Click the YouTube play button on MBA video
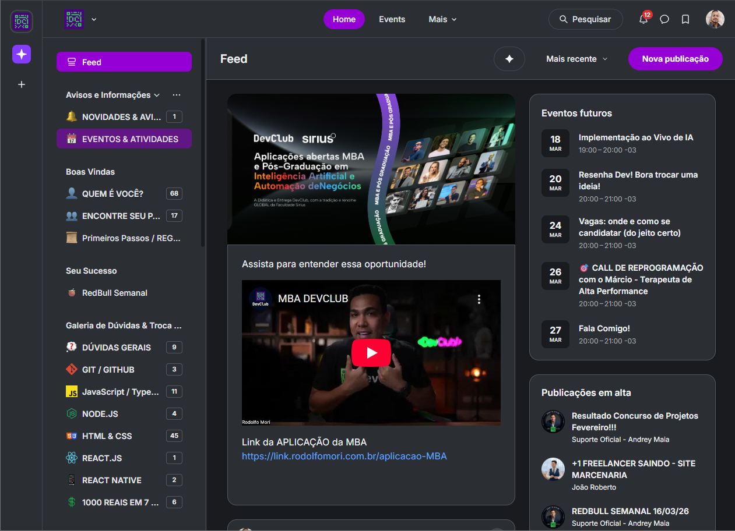 pyautogui.click(x=371, y=352)
